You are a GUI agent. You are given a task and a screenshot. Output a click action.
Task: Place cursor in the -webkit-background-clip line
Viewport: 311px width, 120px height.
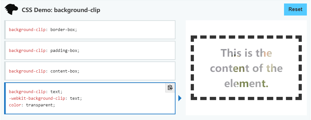coord(45,98)
